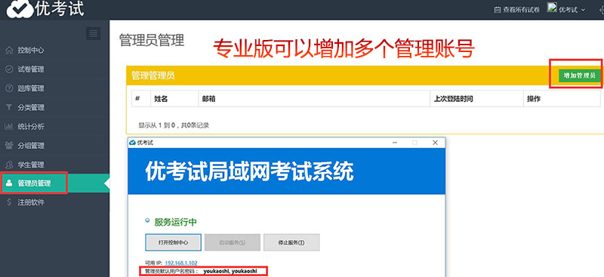This screenshot has height=277, width=604.
Task: Click the dollar icon for 注册软件
Action: tap(9, 202)
